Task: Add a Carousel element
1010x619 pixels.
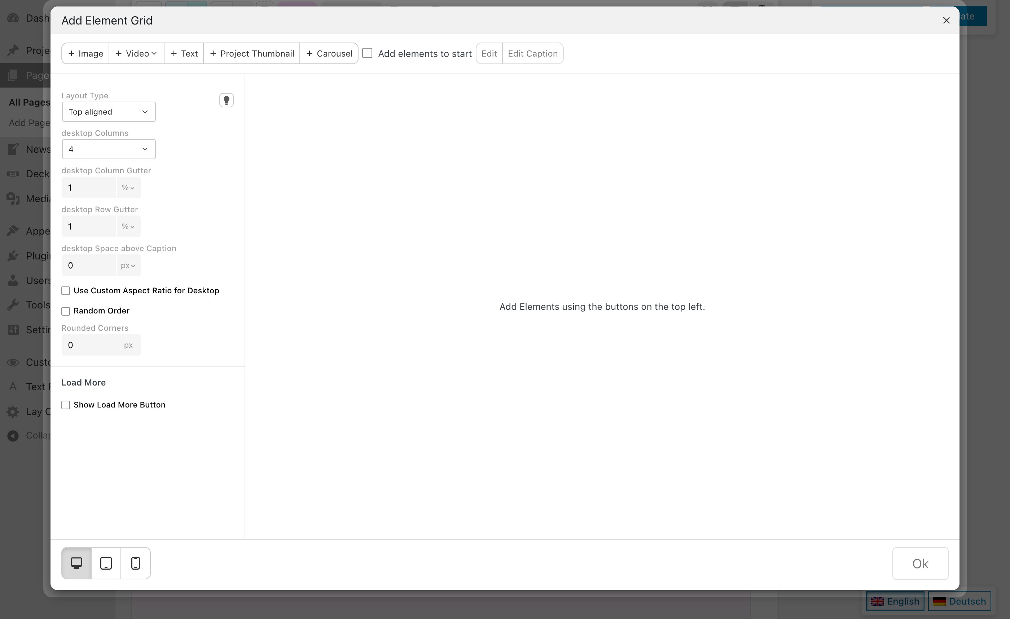Action: [x=329, y=53]
